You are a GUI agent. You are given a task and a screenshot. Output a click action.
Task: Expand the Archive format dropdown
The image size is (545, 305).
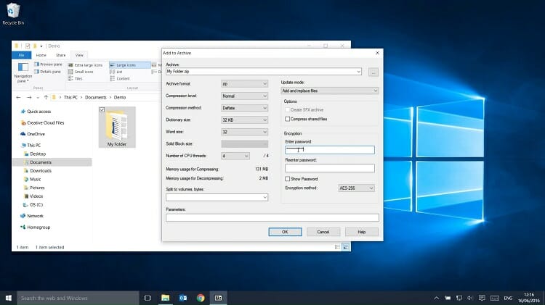(245, 83)
